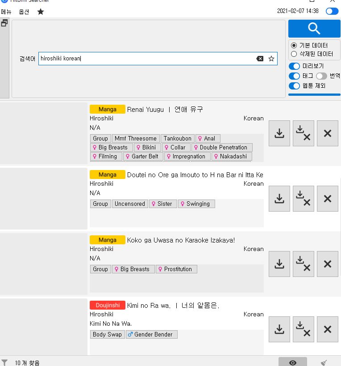
Task: Toggle the 미리보기 preview switch
Action: coord(294,66)
